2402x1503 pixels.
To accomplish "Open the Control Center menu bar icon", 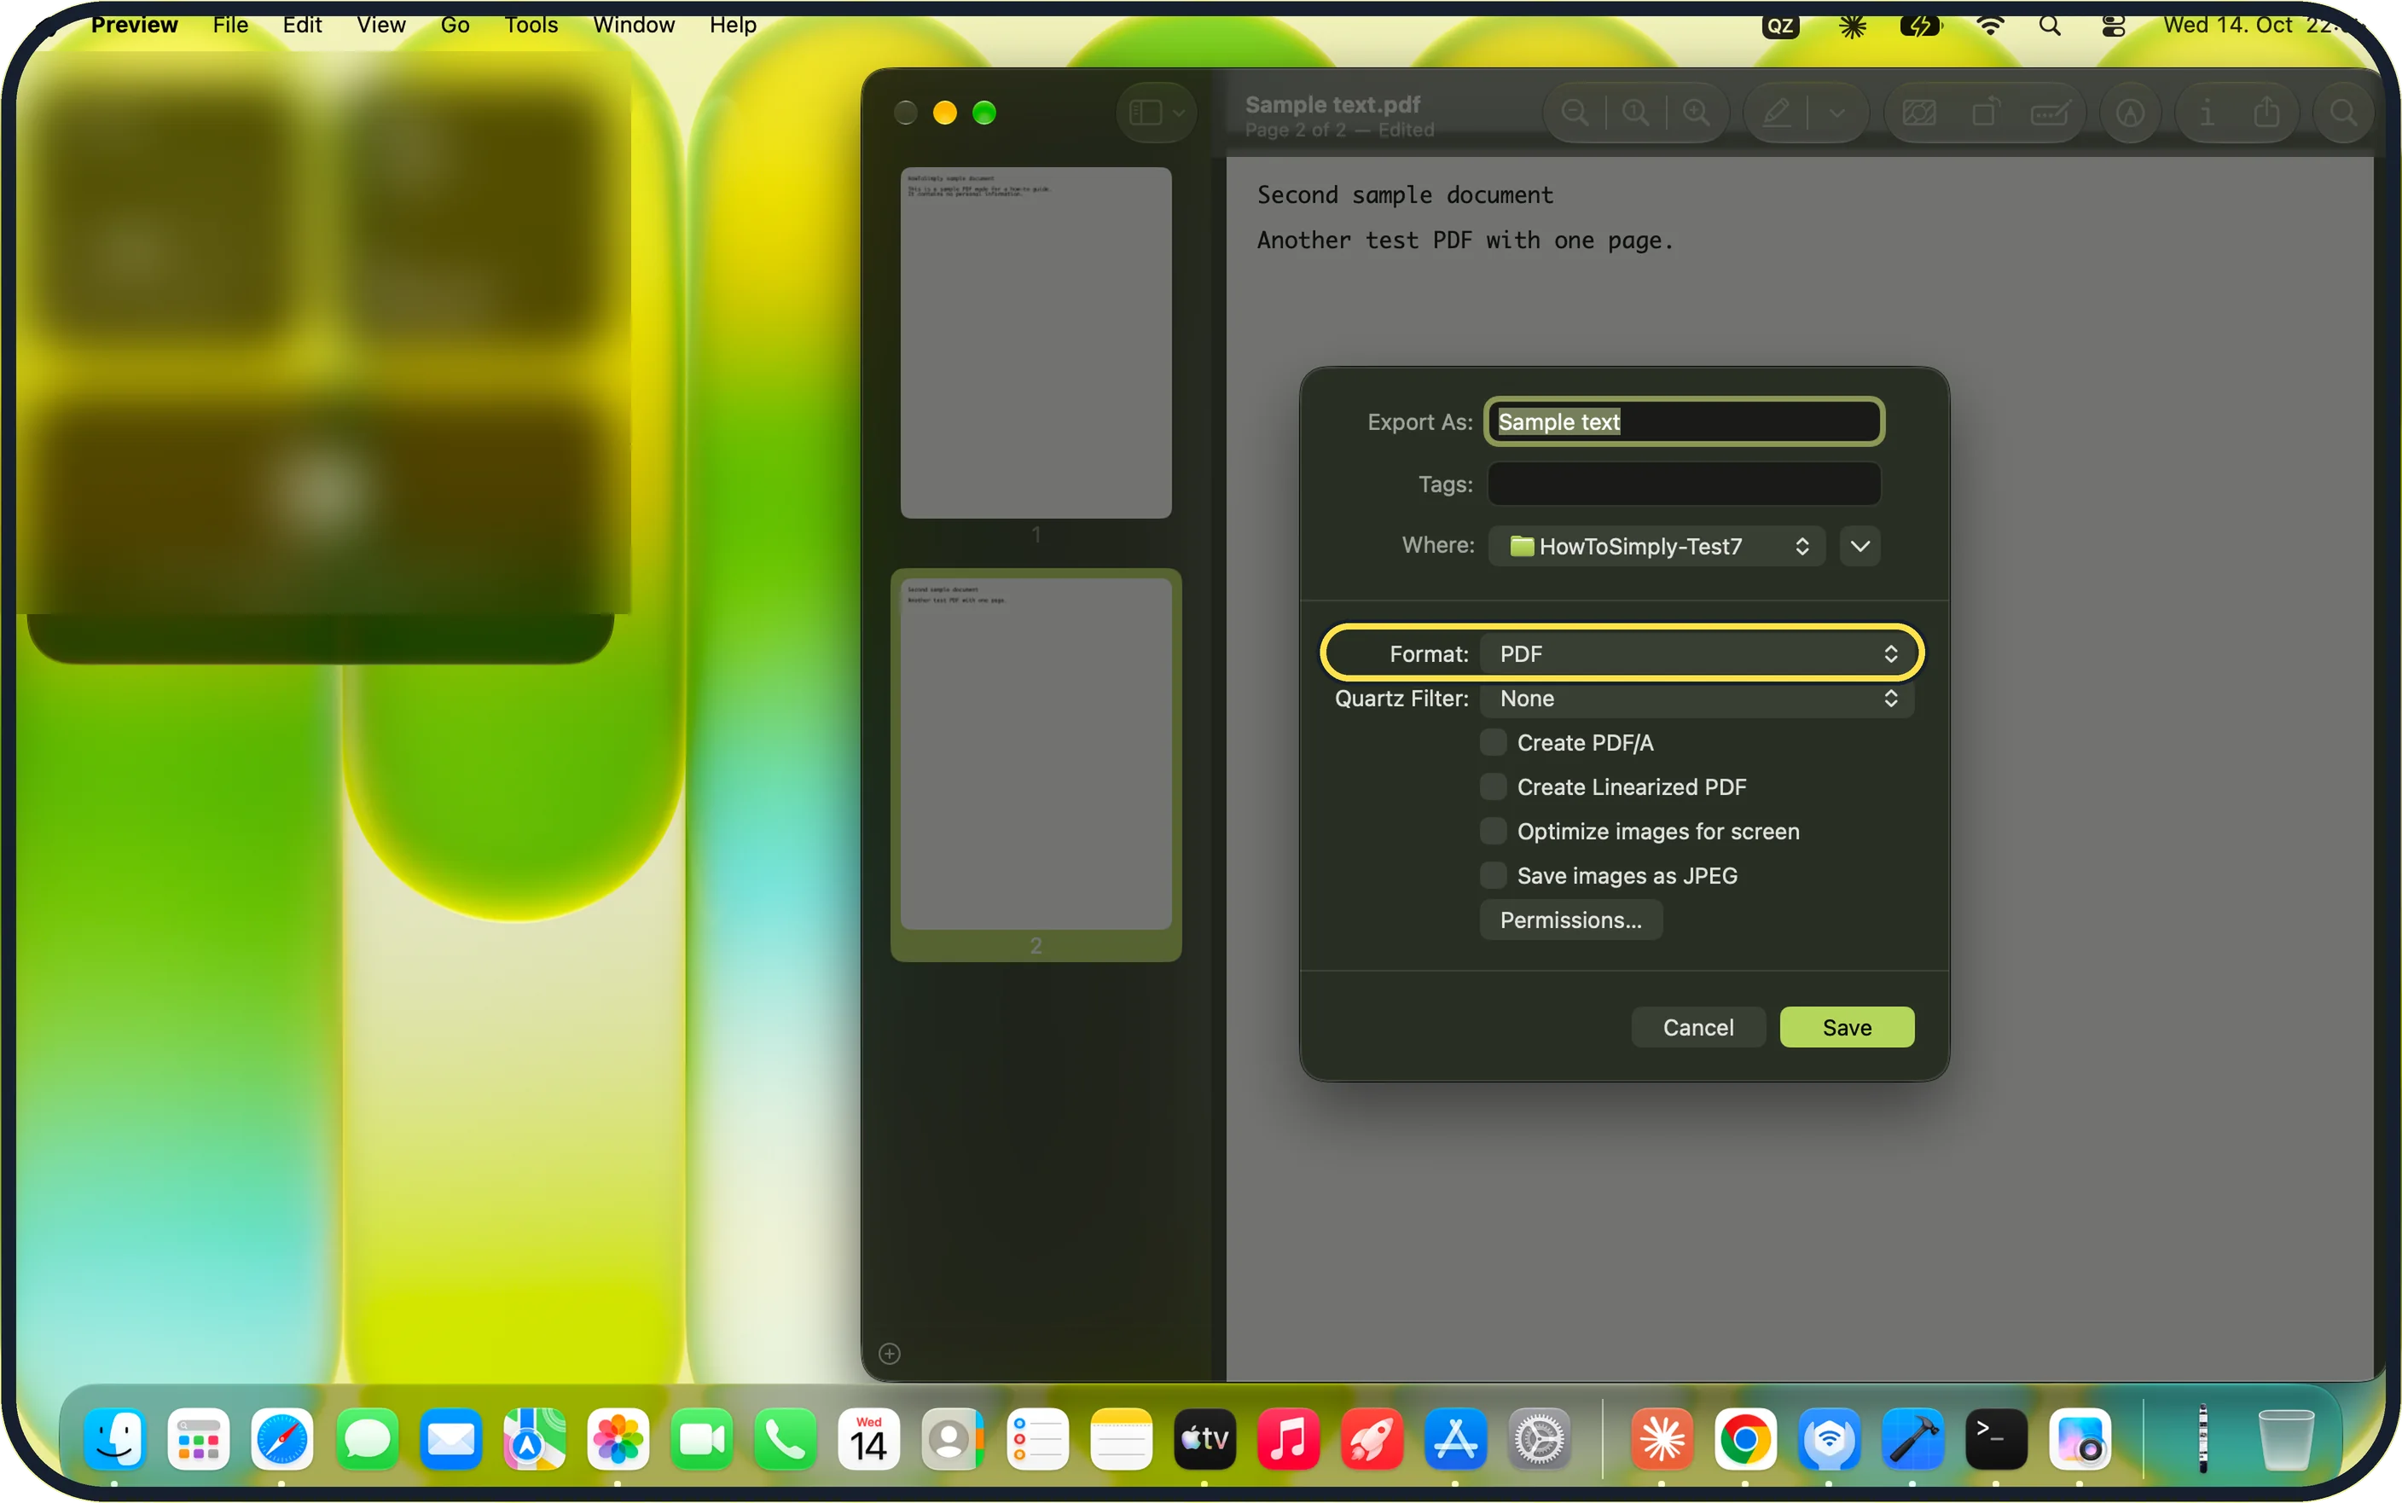I will (x=2113, y=25).
